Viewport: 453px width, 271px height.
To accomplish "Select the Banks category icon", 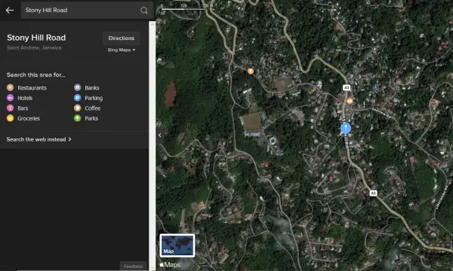I will (78, 87).
